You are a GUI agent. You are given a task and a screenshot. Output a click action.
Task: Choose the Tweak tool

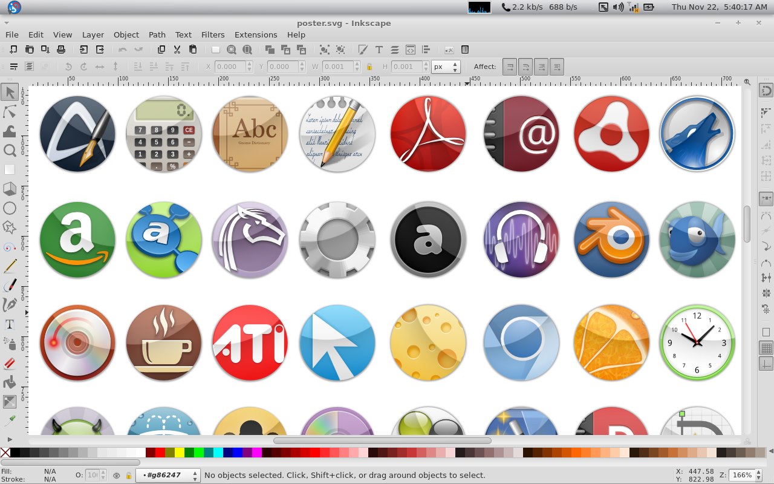point(10,131)
